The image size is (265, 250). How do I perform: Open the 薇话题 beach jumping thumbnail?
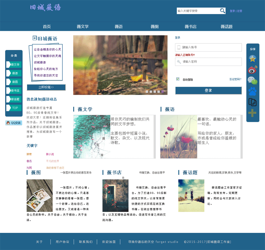[191, 195]
